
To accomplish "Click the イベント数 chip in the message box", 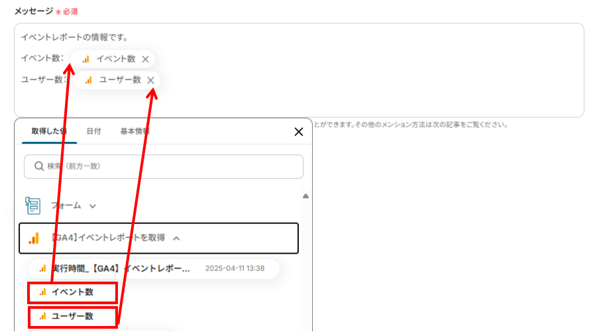I will pyautogui.click(x=113, y=59).
